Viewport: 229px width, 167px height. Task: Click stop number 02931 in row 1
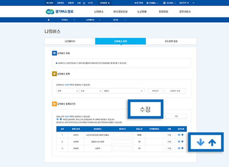click(76, 135)
